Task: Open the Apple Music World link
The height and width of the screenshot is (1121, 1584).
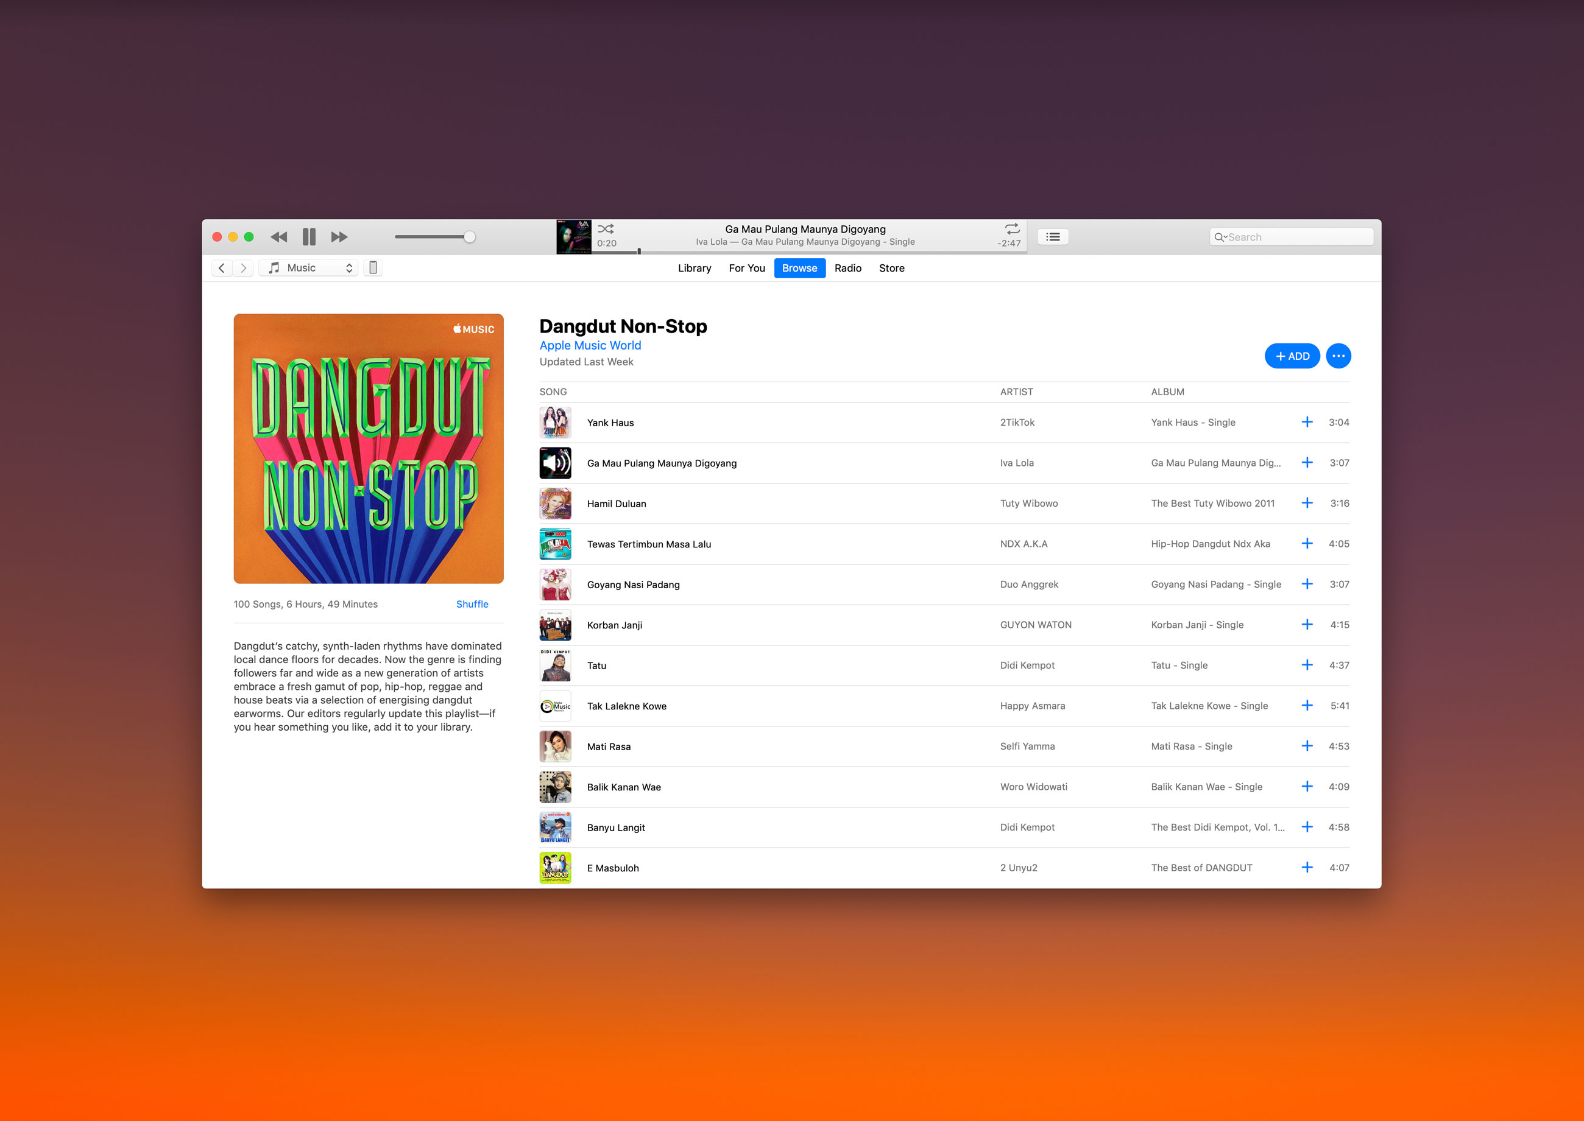Action: (x=590, y=345)
